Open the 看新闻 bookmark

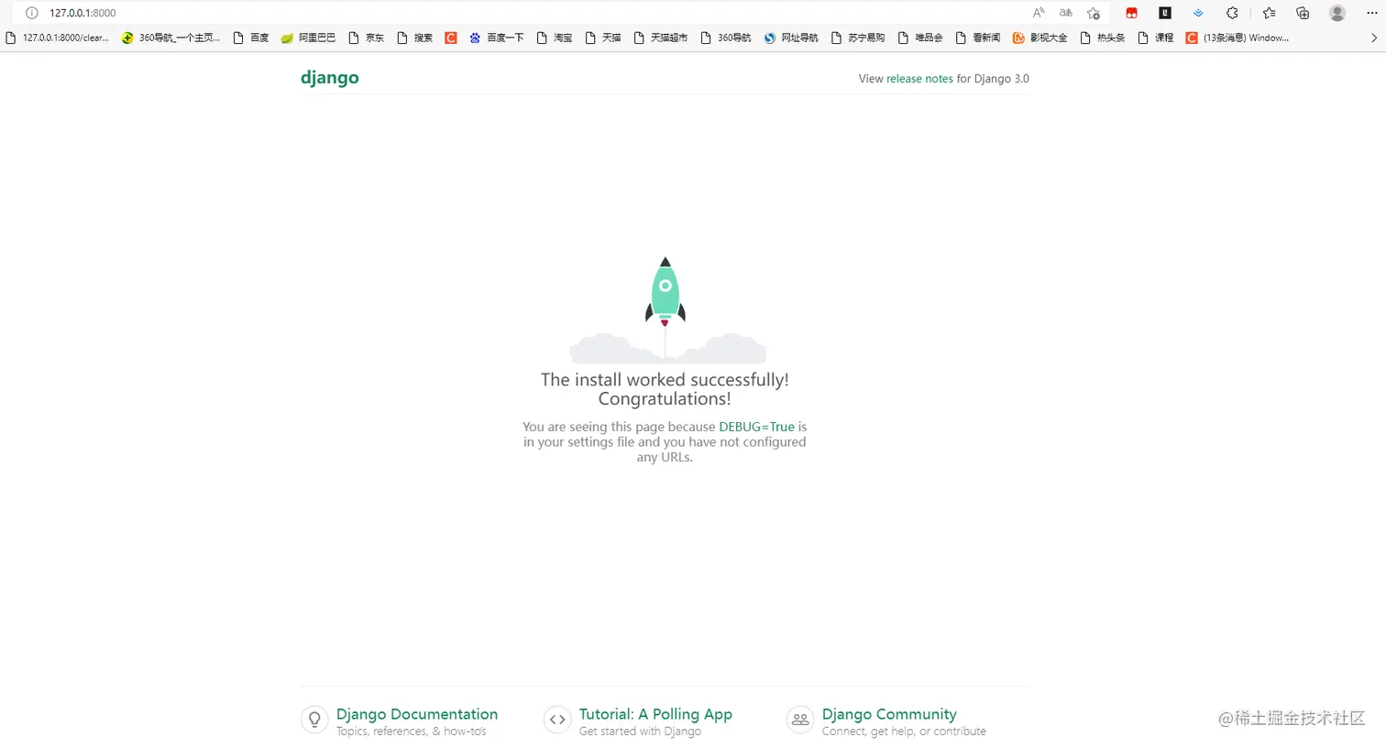pyautogui.click(x=977, y=38)
